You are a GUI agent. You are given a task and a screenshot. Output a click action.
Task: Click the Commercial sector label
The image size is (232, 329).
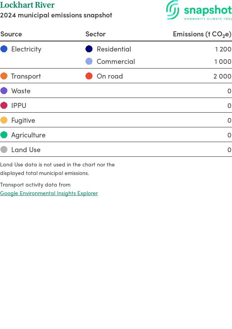coord(116,62)
